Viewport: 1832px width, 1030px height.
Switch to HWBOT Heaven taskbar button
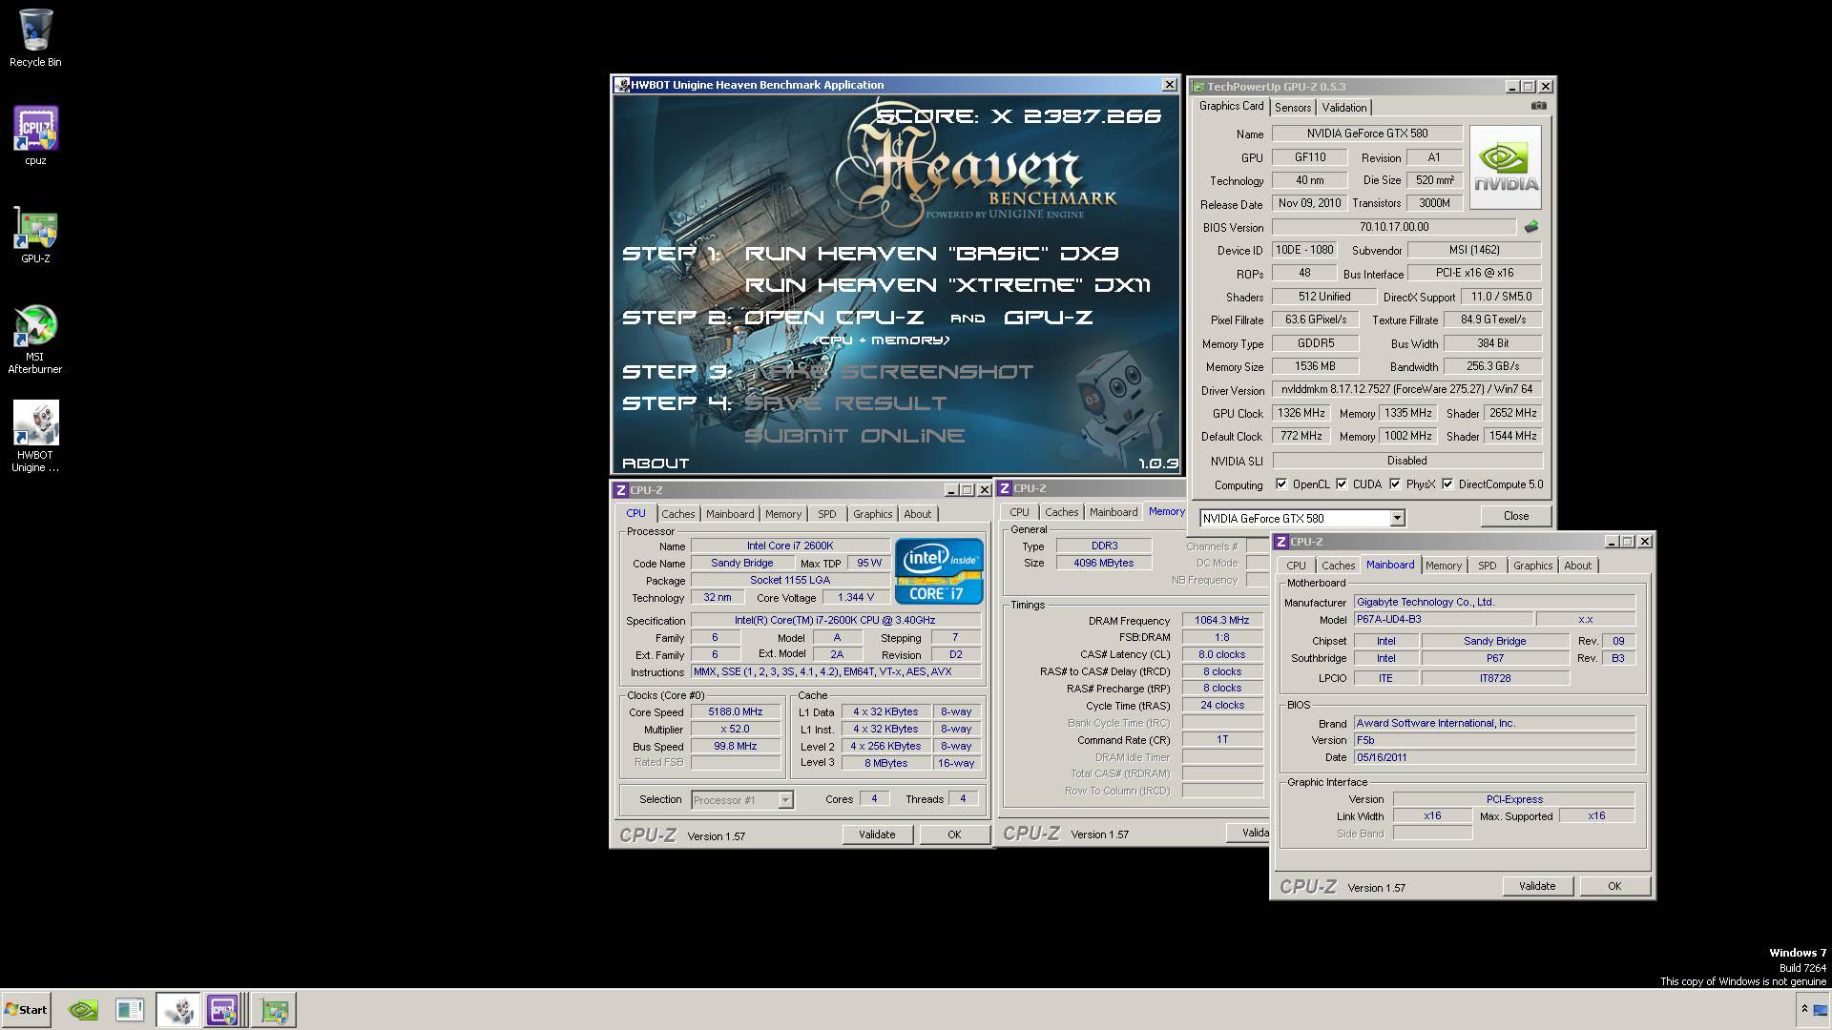(178, 1009)
